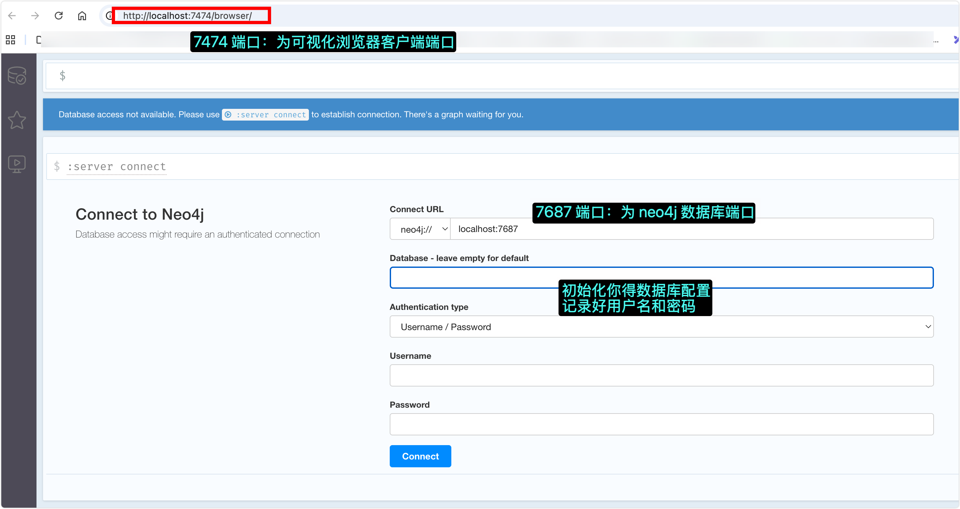Click the bookmarks overflow ellipsis

pos(936,42)
